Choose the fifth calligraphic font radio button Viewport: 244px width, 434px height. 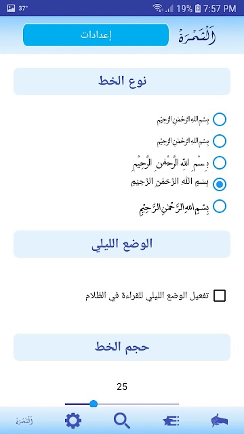(220, 206)
